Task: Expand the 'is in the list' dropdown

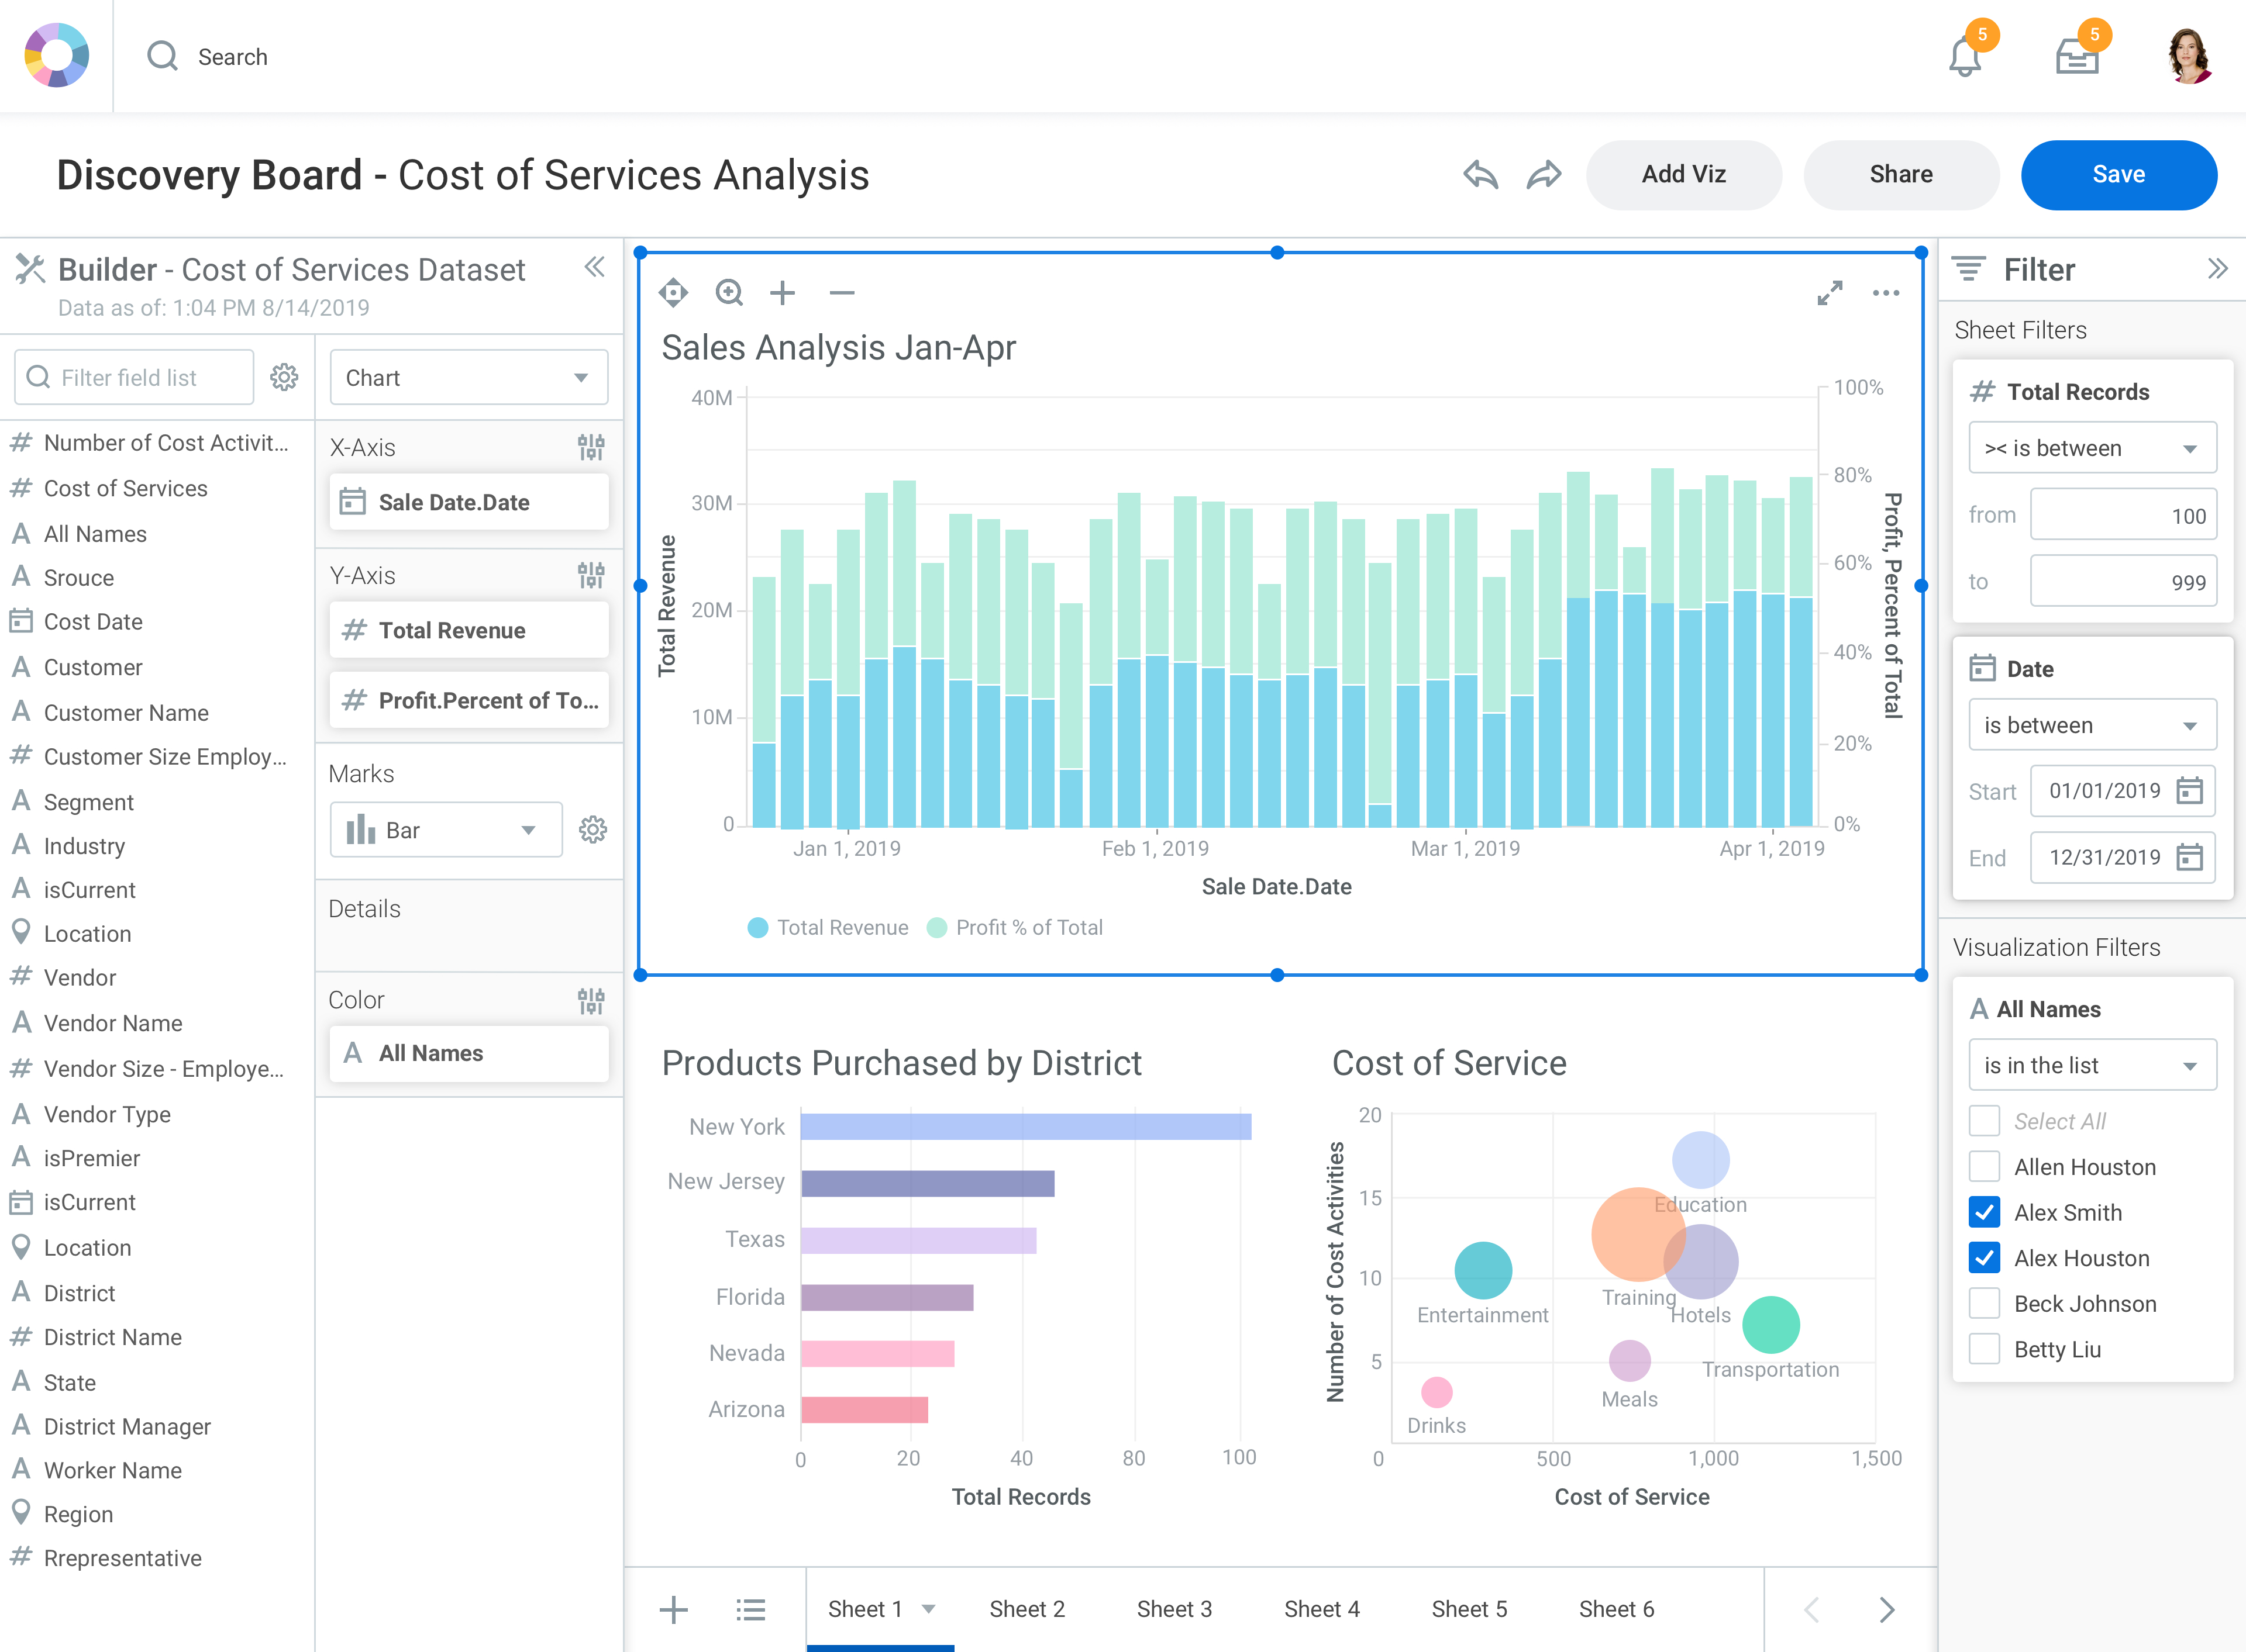Action: coord(2092,1066)
